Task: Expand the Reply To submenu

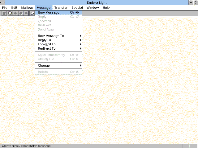Action: [58, 40]
